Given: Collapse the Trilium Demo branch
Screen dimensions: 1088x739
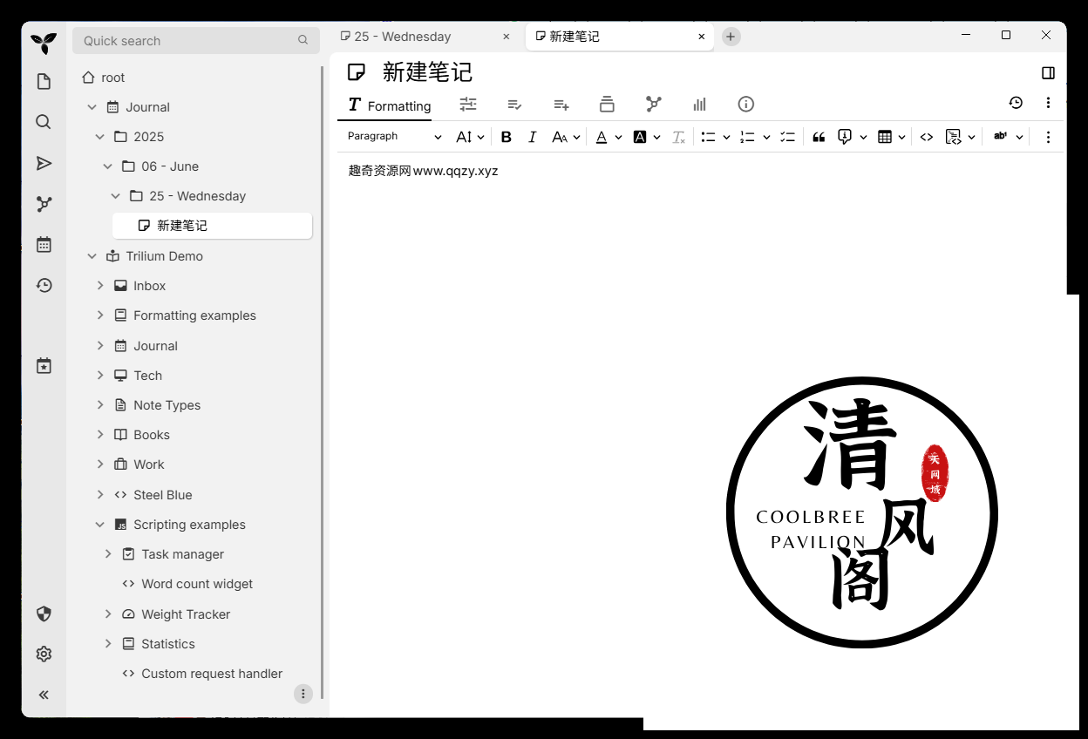Looking at the screenshot, I should [92, 256].
